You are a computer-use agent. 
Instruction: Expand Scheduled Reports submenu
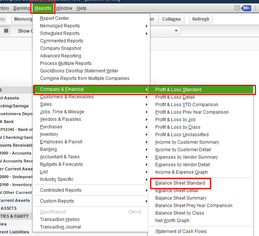(x=91, y=33)
